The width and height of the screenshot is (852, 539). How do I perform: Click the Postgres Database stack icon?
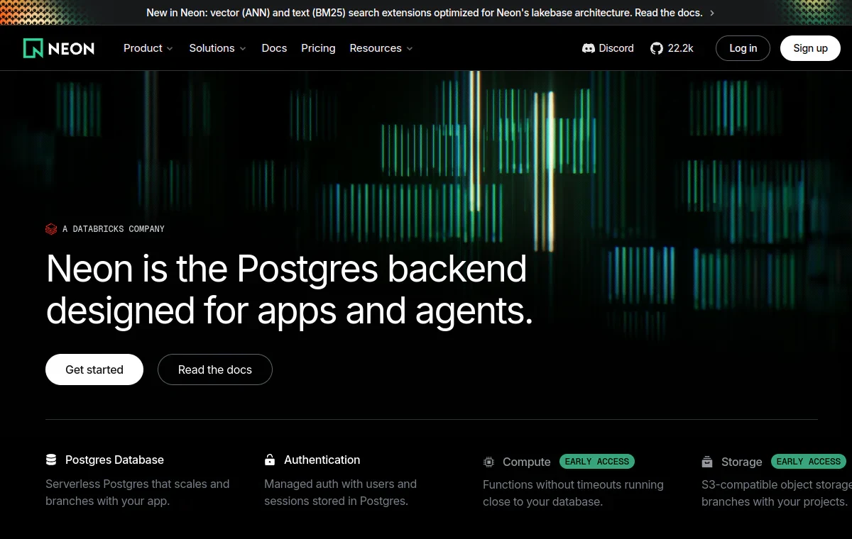point(51,460)
